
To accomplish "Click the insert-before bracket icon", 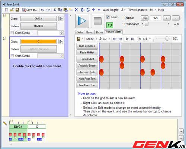I will pyautogui.click(x=83, y=10).
